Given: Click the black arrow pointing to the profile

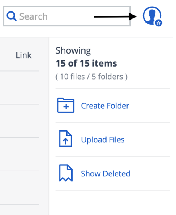Looking at the screenshot, I should coord(115,16).
